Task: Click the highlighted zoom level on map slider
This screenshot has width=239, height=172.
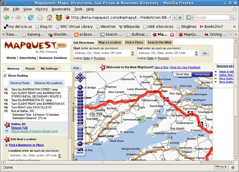Action: [80, 126]
